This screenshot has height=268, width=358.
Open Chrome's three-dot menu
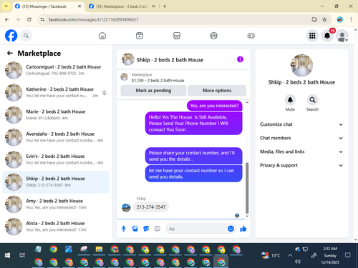click(x=351, y=19)
